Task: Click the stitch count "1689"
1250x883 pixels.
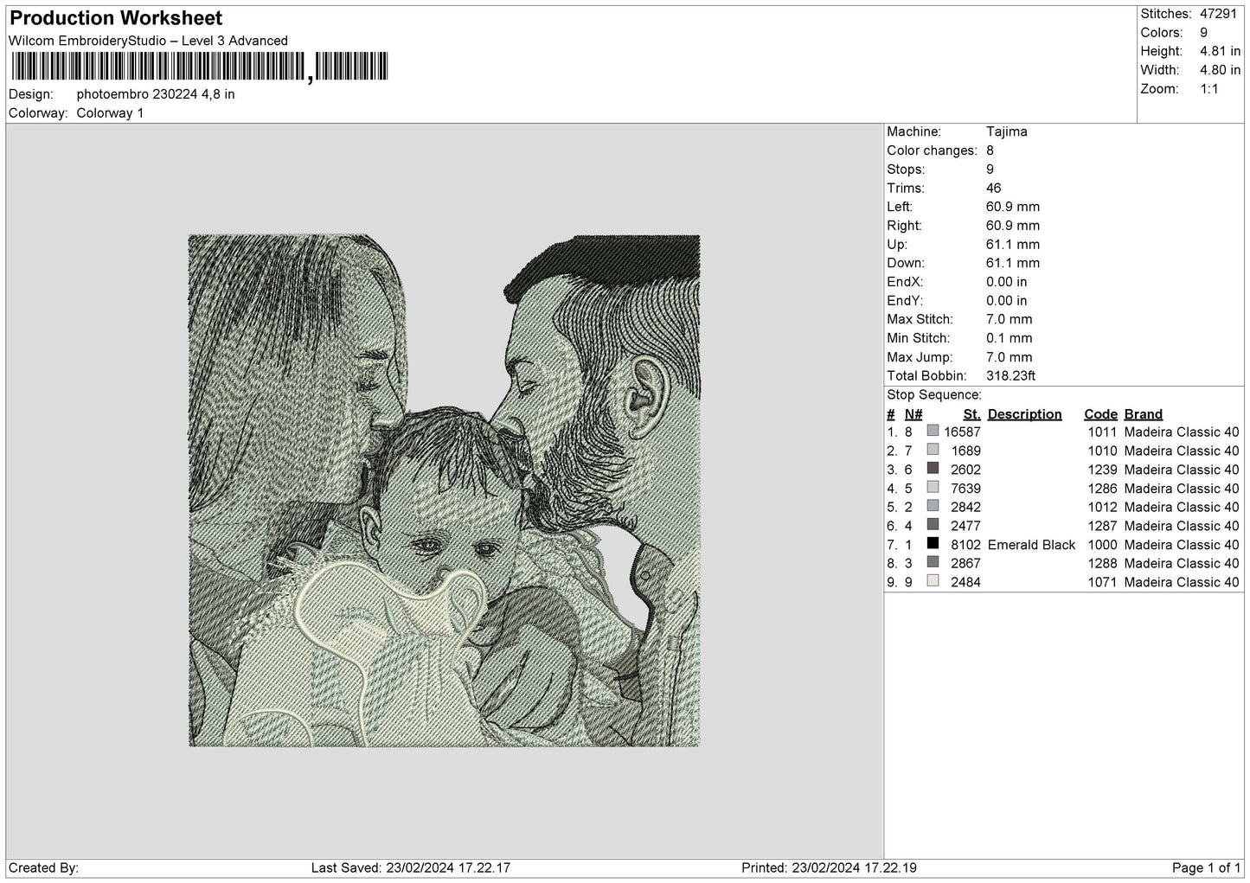Action: (965, 451)
